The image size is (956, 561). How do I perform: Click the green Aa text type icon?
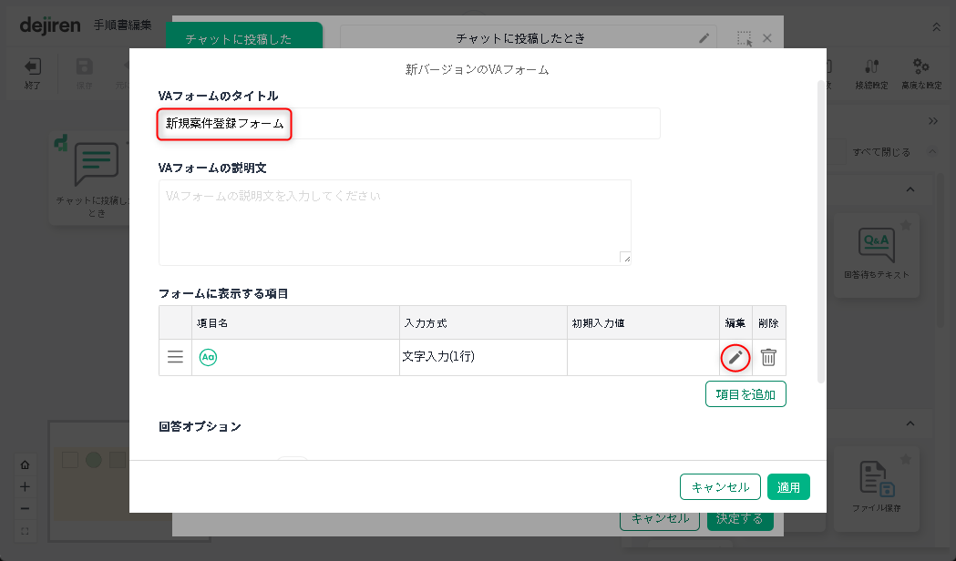click(208, 358)
